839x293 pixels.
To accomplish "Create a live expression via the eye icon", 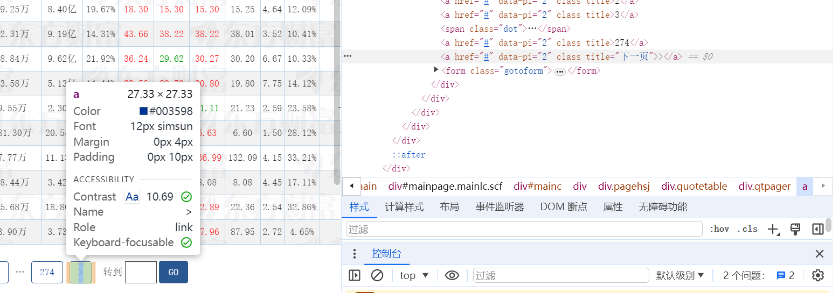I will pyautogui.click(x=452, y=275).
